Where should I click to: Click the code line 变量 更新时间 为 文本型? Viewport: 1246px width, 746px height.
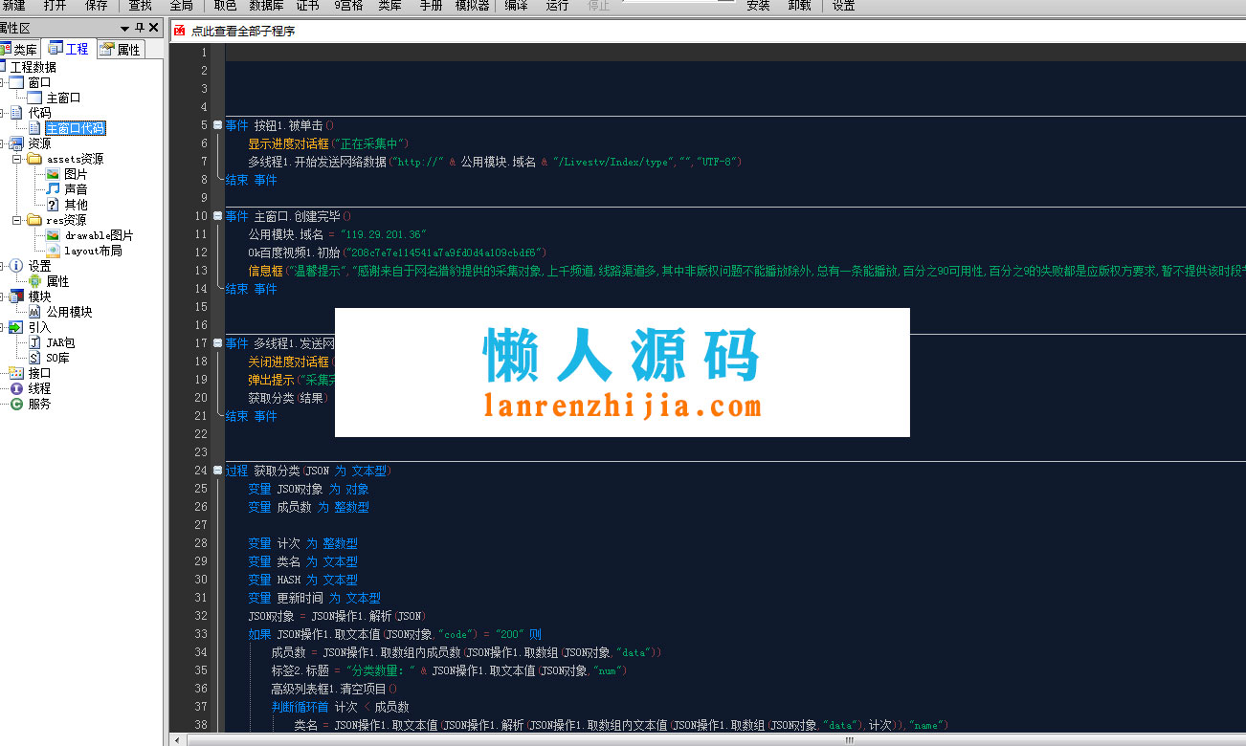tap(314, 598)
